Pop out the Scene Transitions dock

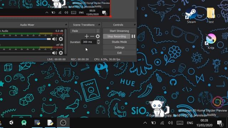pyautogui.click(x=99, y=25)
